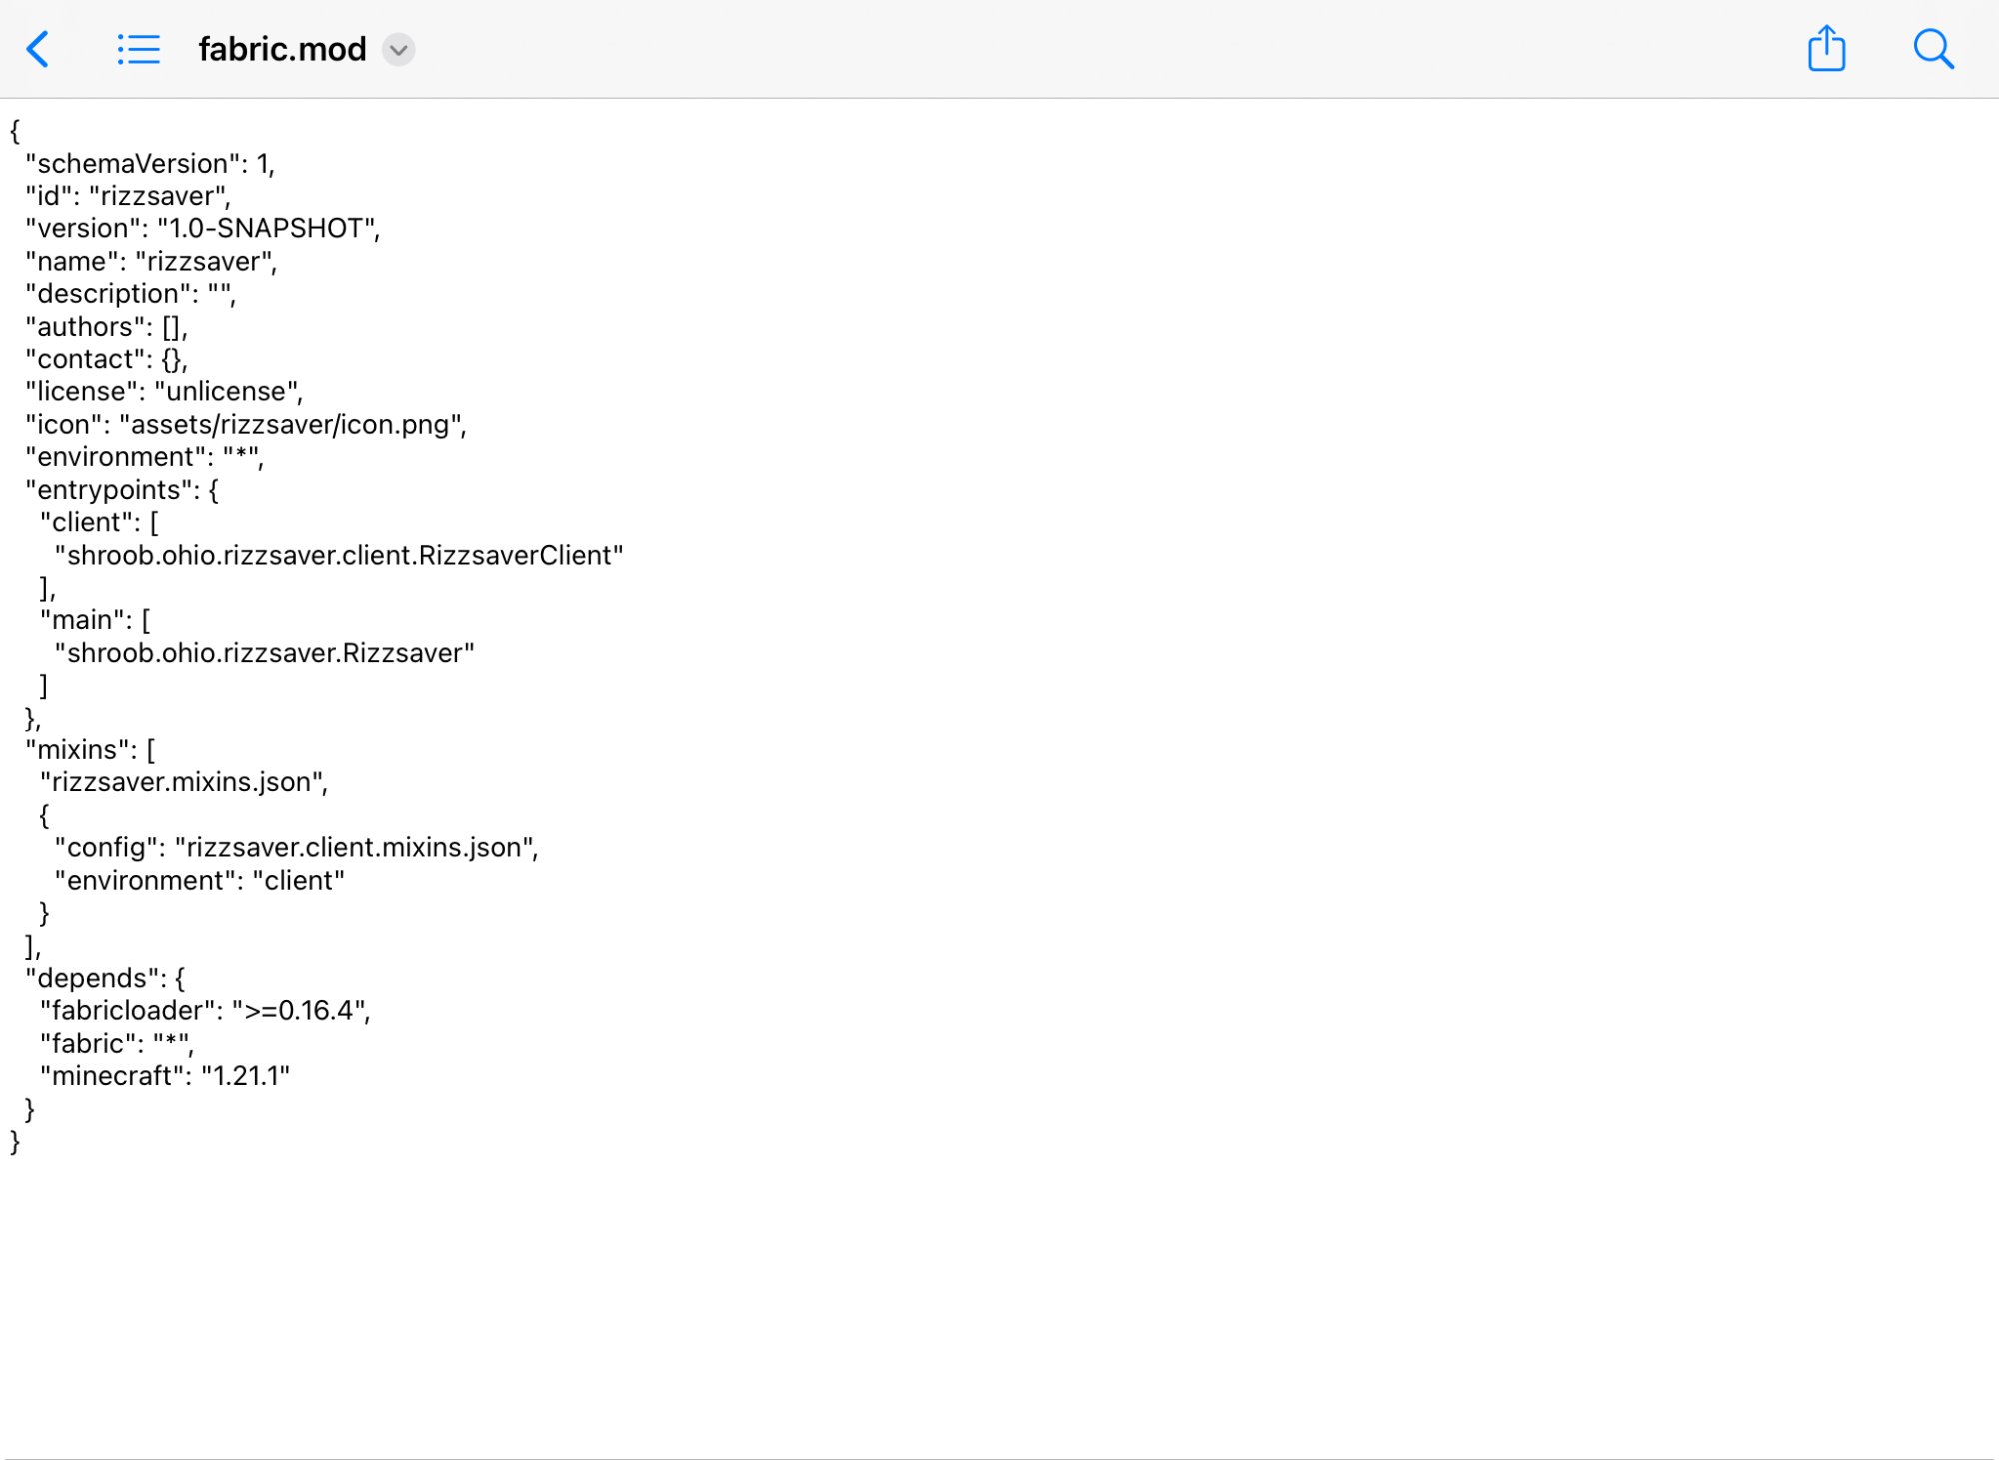Select the "version": "1.0-SNAPSHOT" text

tap(202, 228)
